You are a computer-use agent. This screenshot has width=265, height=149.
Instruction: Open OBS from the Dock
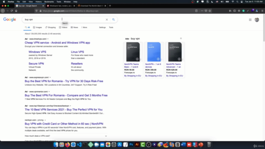tap(149, 144)
